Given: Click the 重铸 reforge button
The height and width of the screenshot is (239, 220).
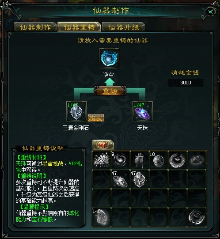Looking at the screenshot, I should (x=110, y=91).
